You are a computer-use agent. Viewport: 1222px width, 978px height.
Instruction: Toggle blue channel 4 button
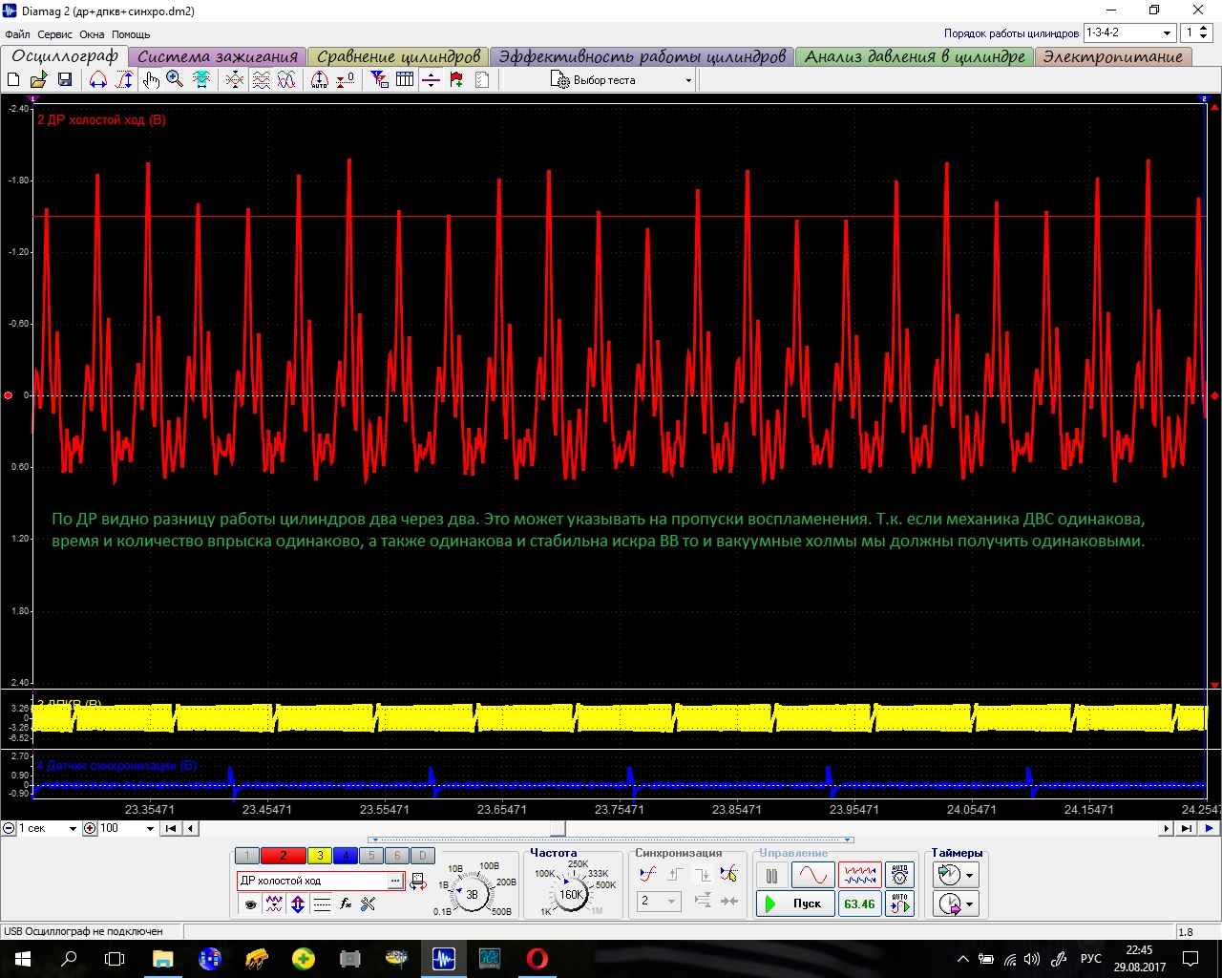(x=346, y=856)
